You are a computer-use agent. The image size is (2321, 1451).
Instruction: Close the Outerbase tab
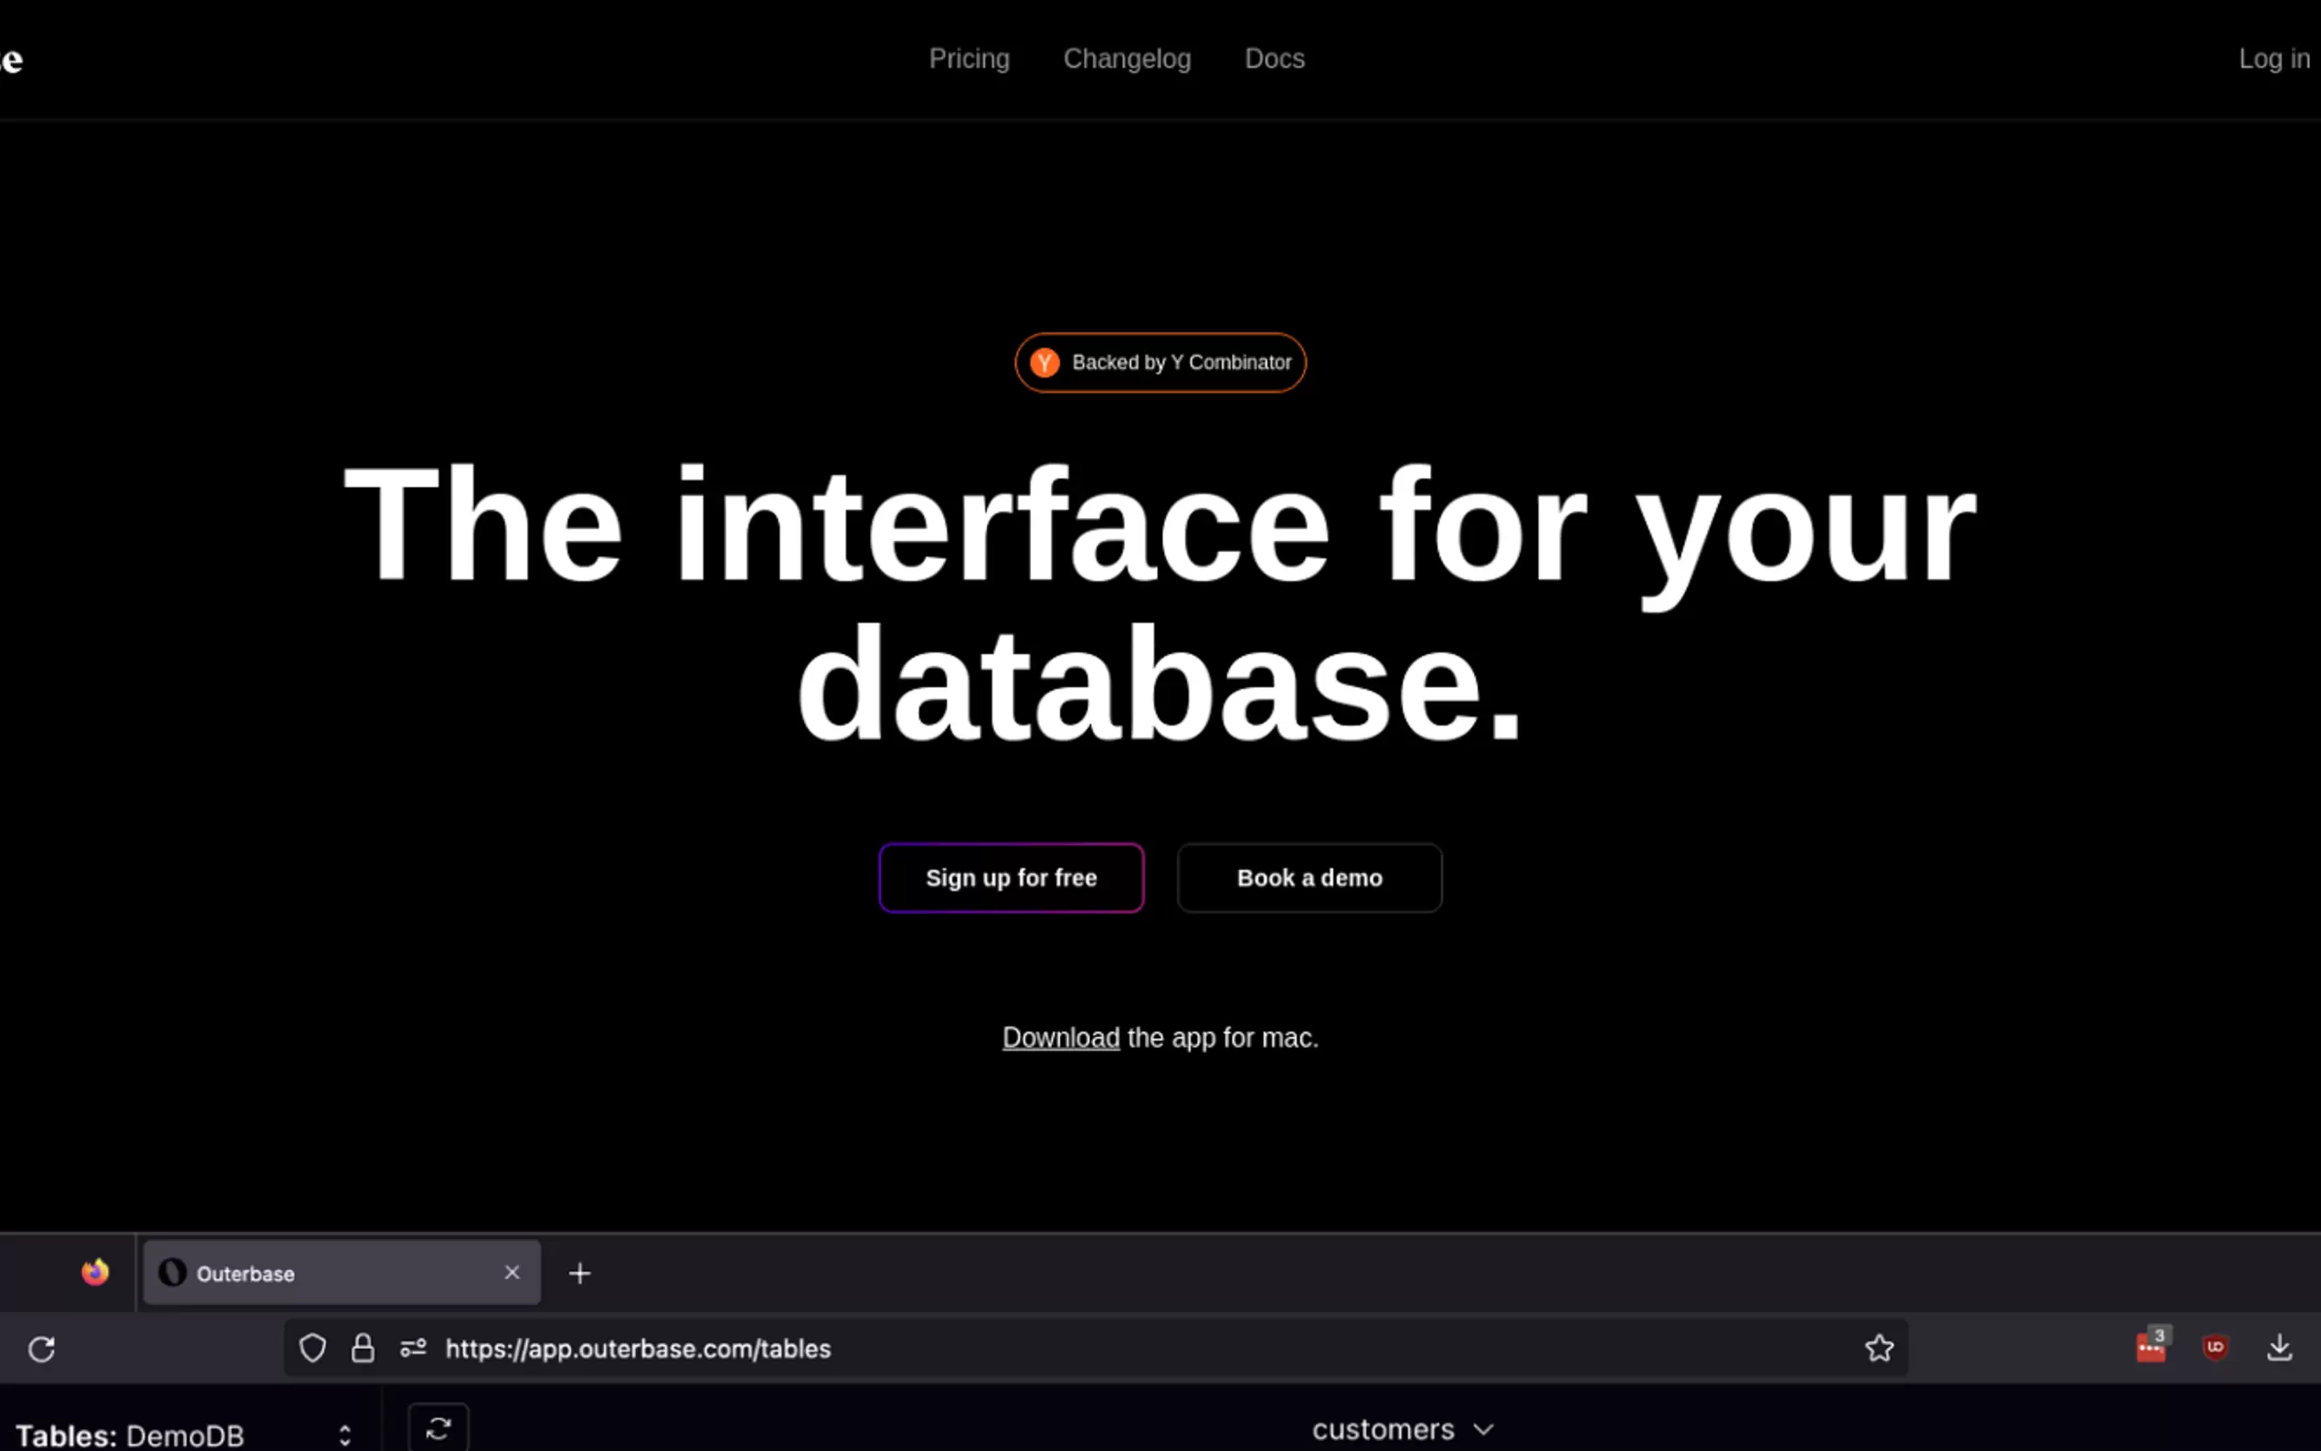(x=512, y=1273)
